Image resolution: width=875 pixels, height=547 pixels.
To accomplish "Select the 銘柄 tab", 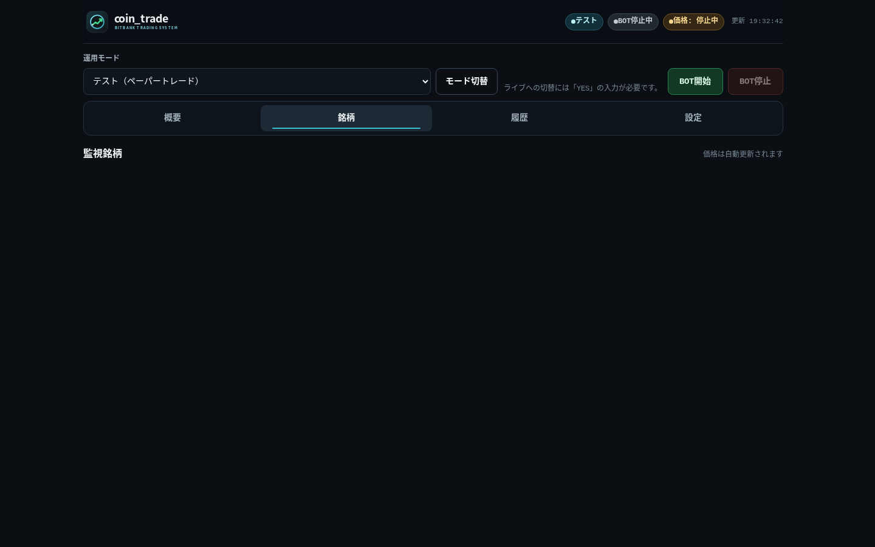I will click(346, 118).
